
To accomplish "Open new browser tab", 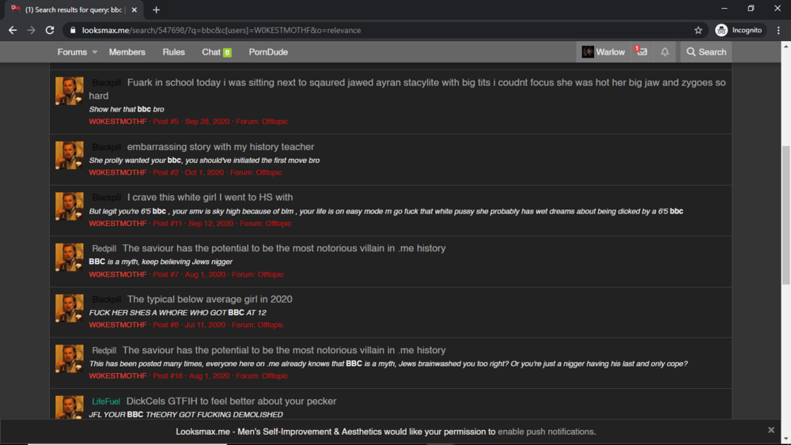I will click(156, 9).
